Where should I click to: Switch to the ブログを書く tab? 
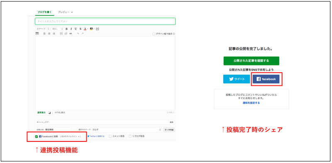[x=44, y=12]
